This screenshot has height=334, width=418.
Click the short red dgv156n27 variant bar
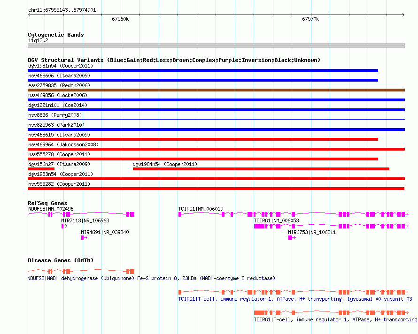coord(41,169)
